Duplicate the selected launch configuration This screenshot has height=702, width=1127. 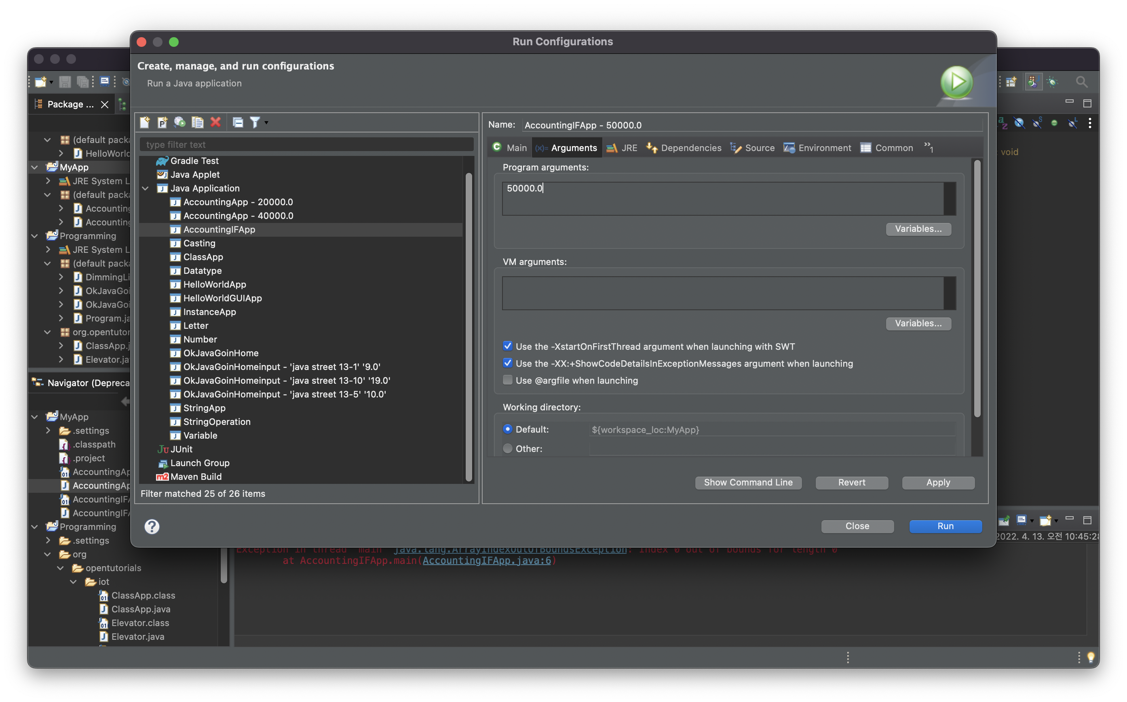click(x=197, y=122)
